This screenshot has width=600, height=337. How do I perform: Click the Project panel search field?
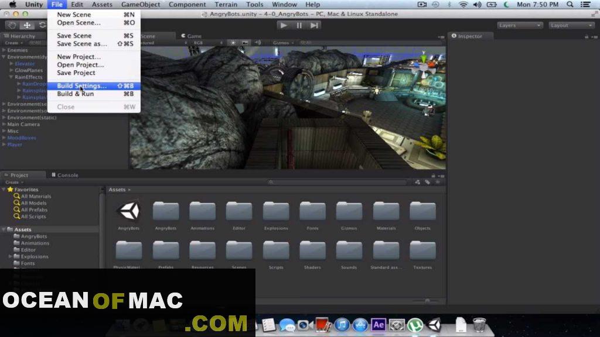pos(337,183)
